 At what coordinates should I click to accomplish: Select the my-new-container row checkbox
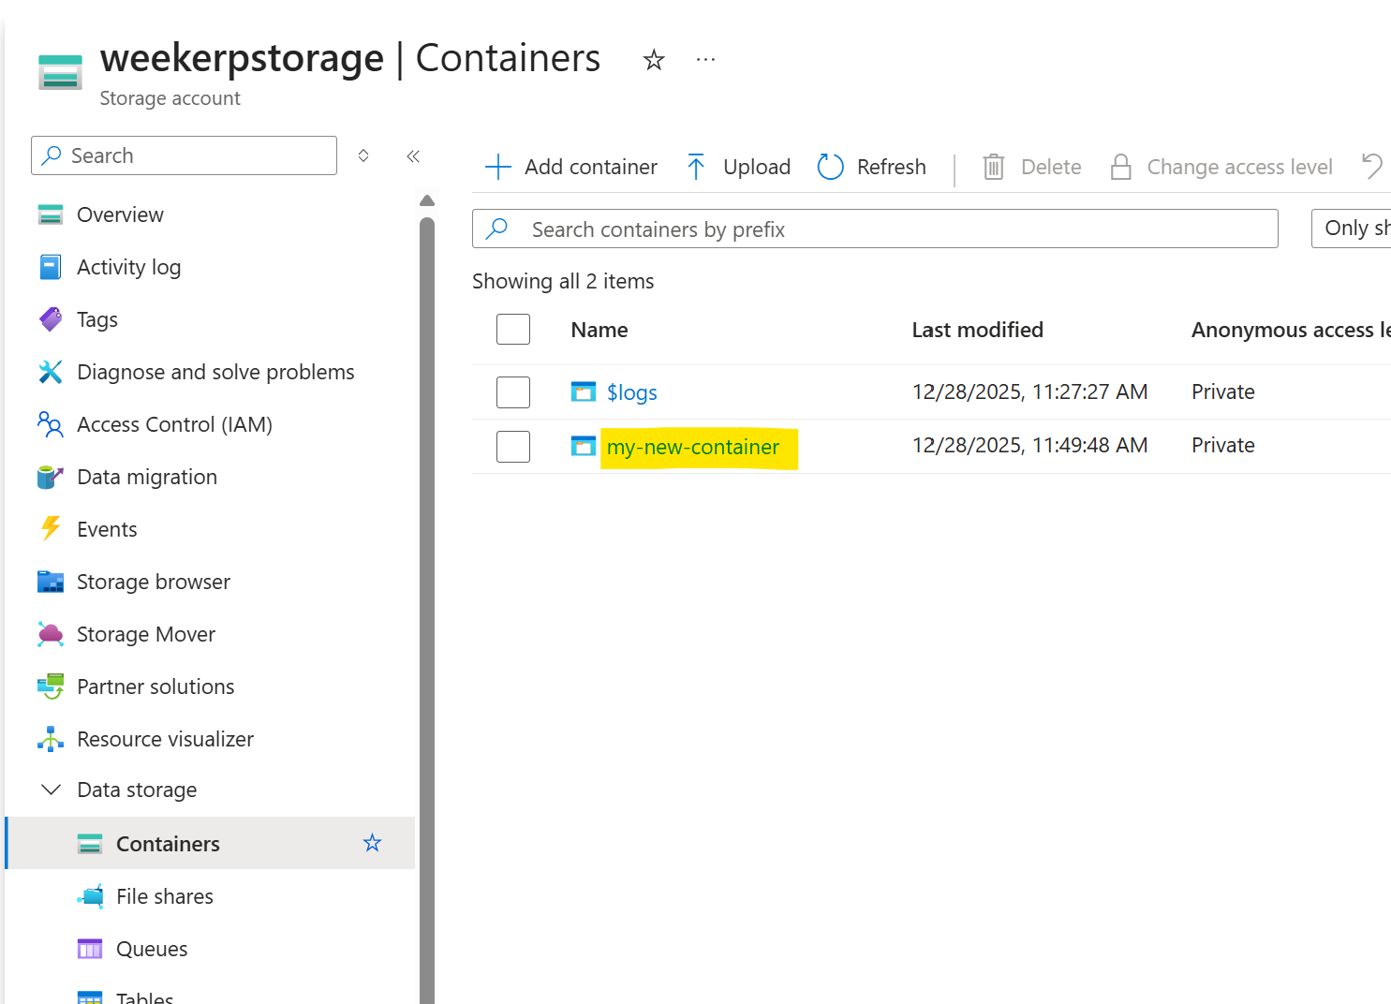[x=513, y=447]
